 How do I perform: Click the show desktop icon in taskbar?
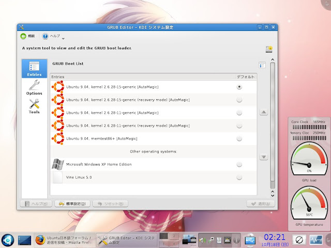pyautogui.click(x=24, y=240)
